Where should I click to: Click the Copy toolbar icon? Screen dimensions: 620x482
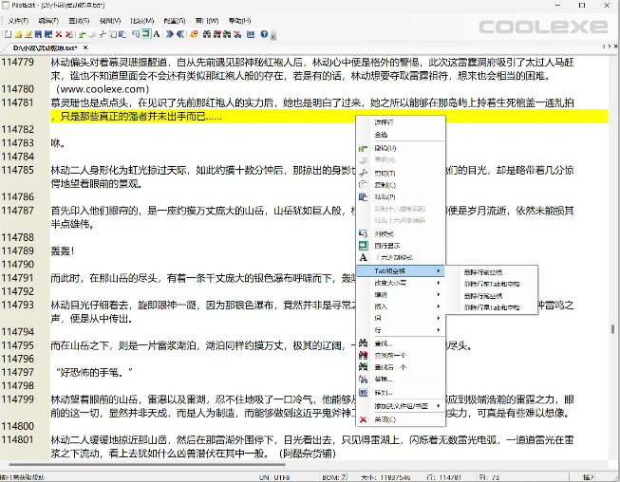pos(113,34)
